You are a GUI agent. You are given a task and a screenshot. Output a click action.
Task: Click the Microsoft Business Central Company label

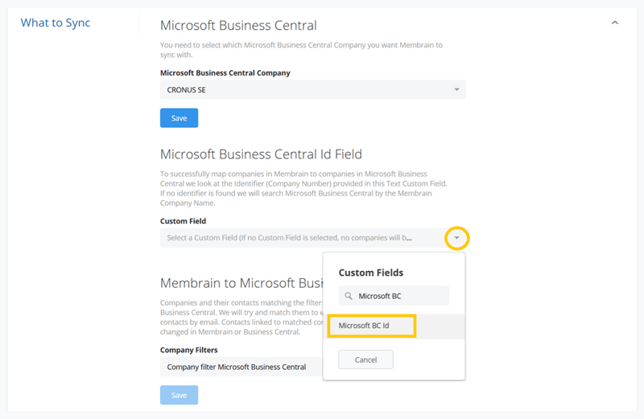tap(225, 73)
